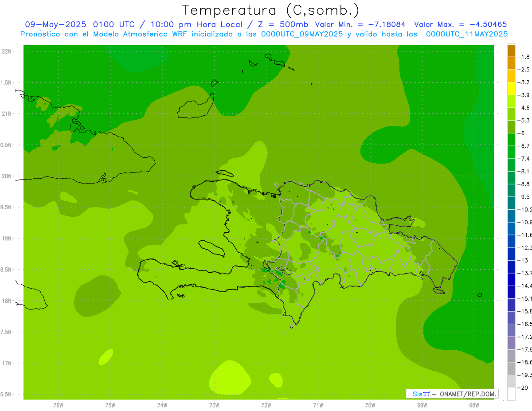Screen dimensions: 532x411
Task: Click the '-9.5' colorbar value
Action: coord(524,197)
